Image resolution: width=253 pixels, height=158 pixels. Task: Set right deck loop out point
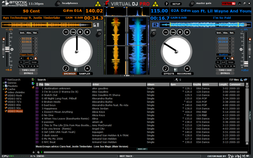point(224,62)
